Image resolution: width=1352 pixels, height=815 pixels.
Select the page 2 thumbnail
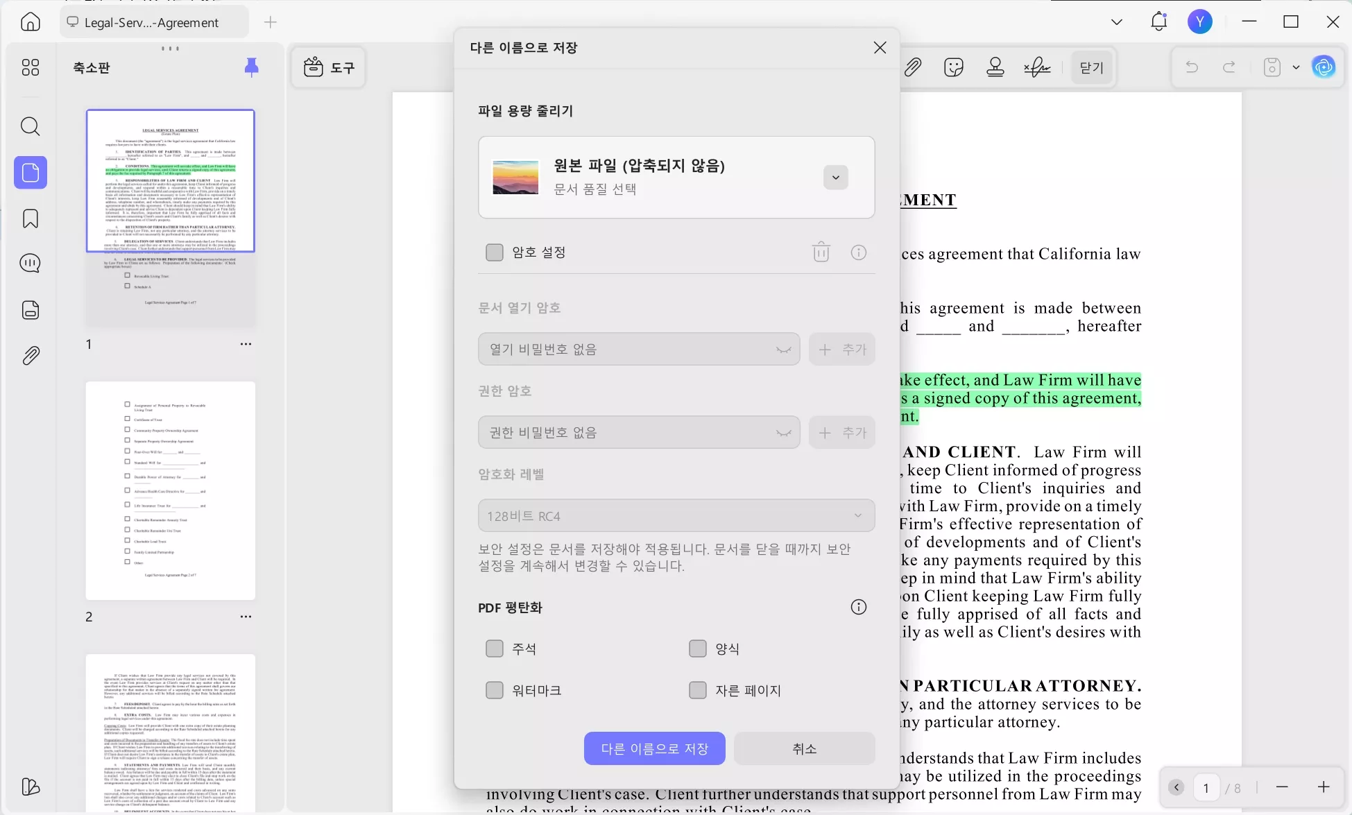point(170,490)
